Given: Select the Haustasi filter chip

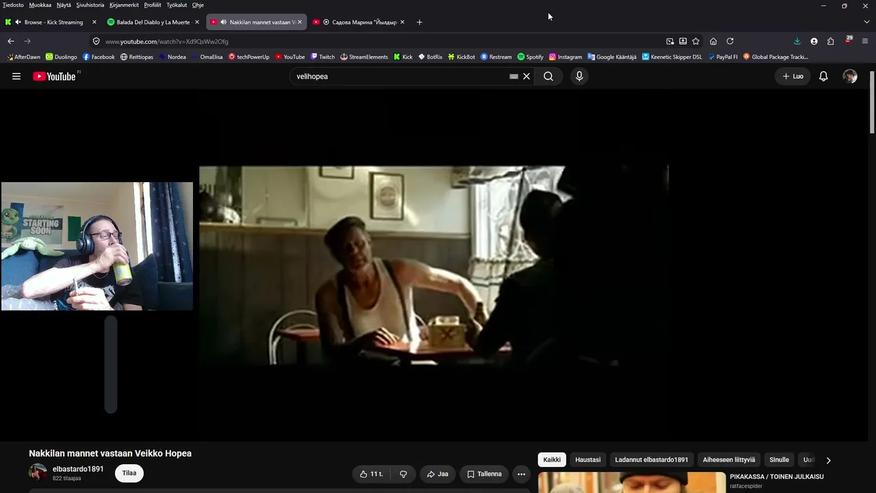Looking at the screenshot, I should pos(588,459).
